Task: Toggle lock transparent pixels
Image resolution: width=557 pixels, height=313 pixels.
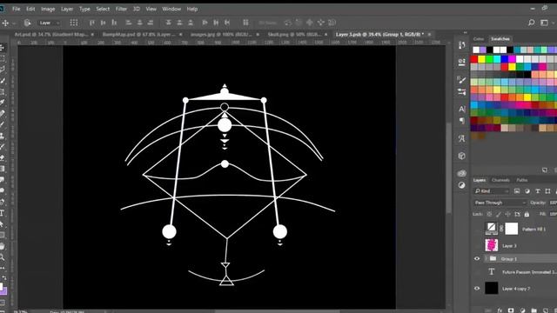Action: pyautogui.click(x=489, y=215)
